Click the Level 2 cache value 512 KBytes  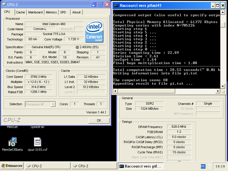pyautogui.click(x=91, y=87)
